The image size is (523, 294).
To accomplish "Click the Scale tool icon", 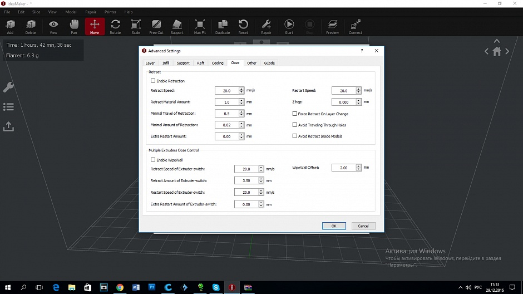I will (x=136, y=26).
